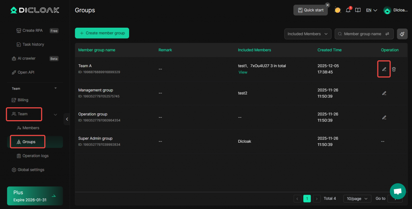Click edit pencil for Operation group
Screen dimensions: 412x209
tap(384, 117)
